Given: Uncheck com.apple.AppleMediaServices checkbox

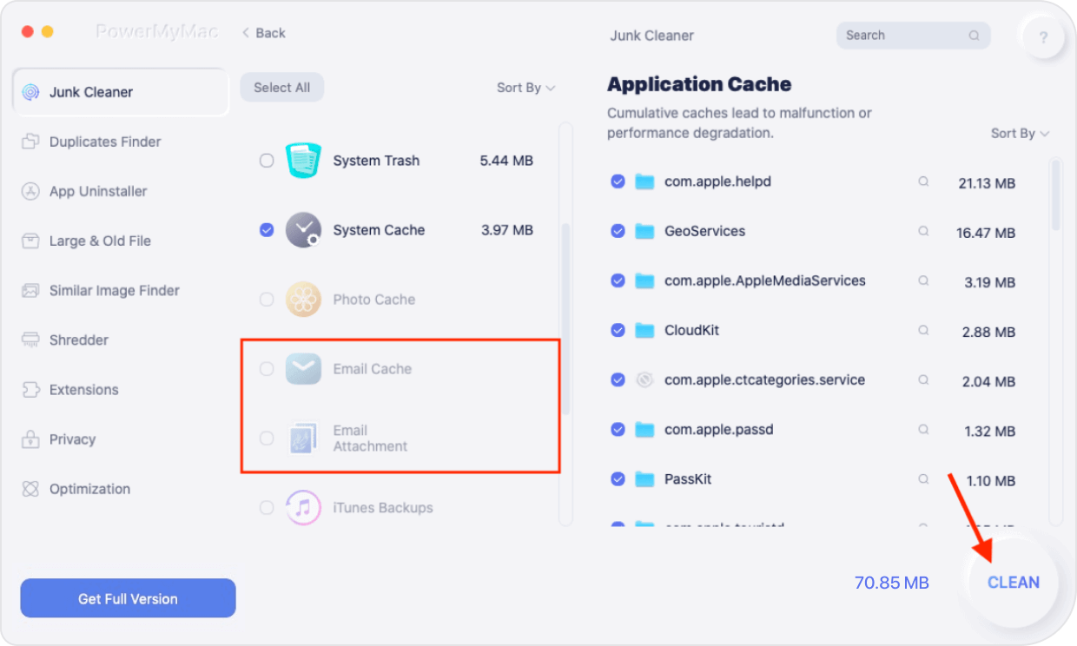Looking at the screenshot, I should coord(618,280).
